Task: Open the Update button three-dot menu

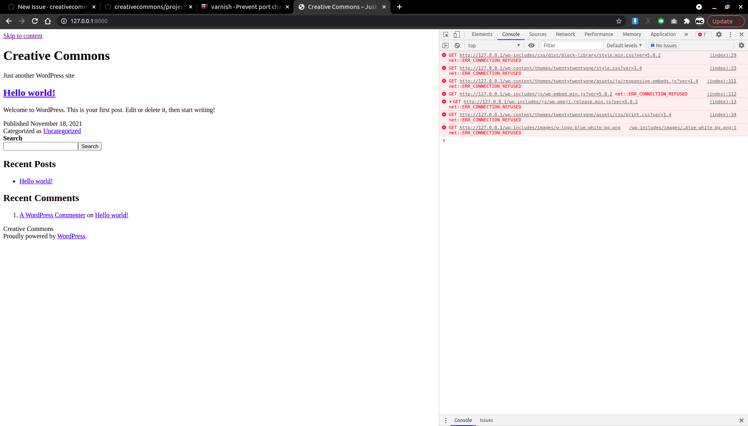Action: tap(739, 21)
